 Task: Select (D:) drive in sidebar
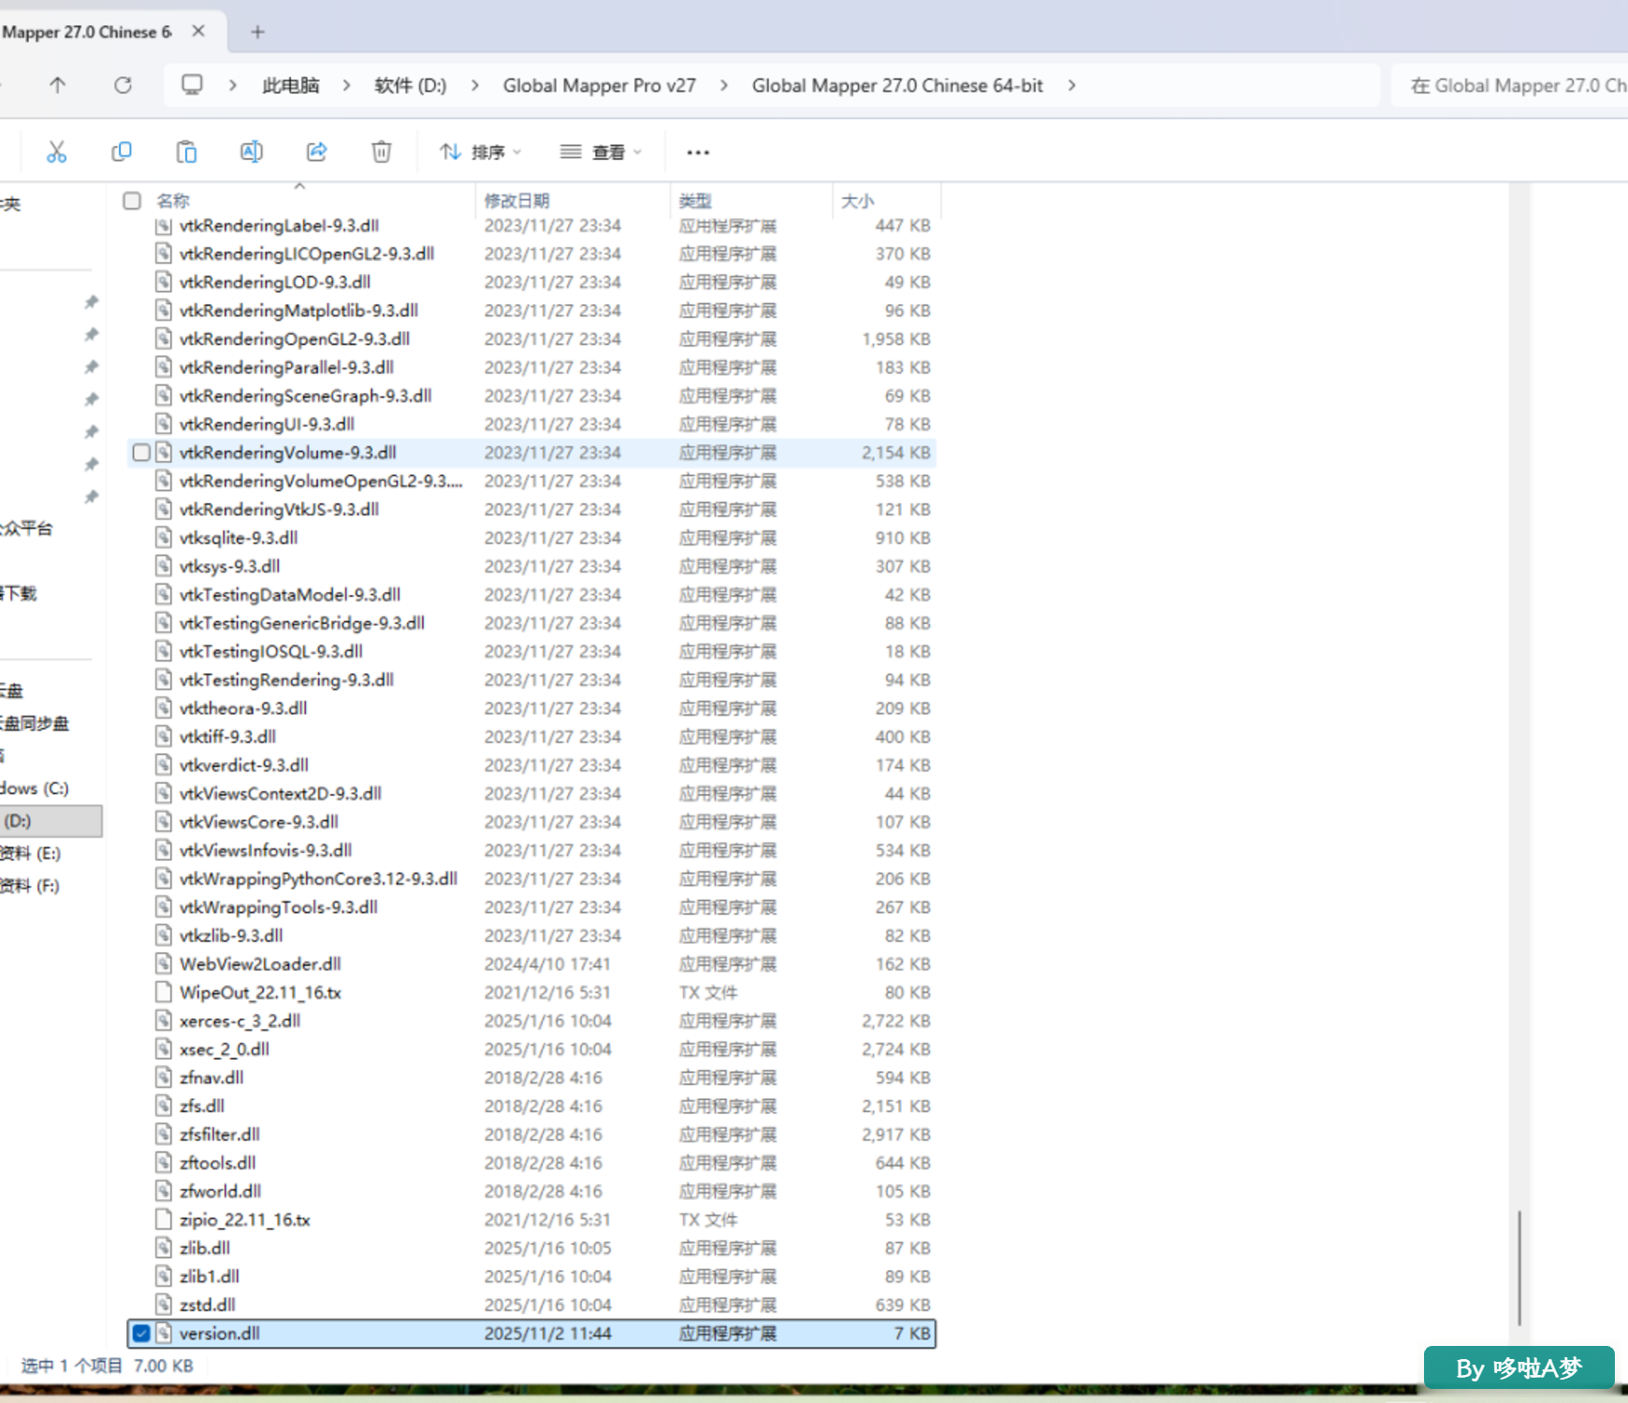[51, 821]
